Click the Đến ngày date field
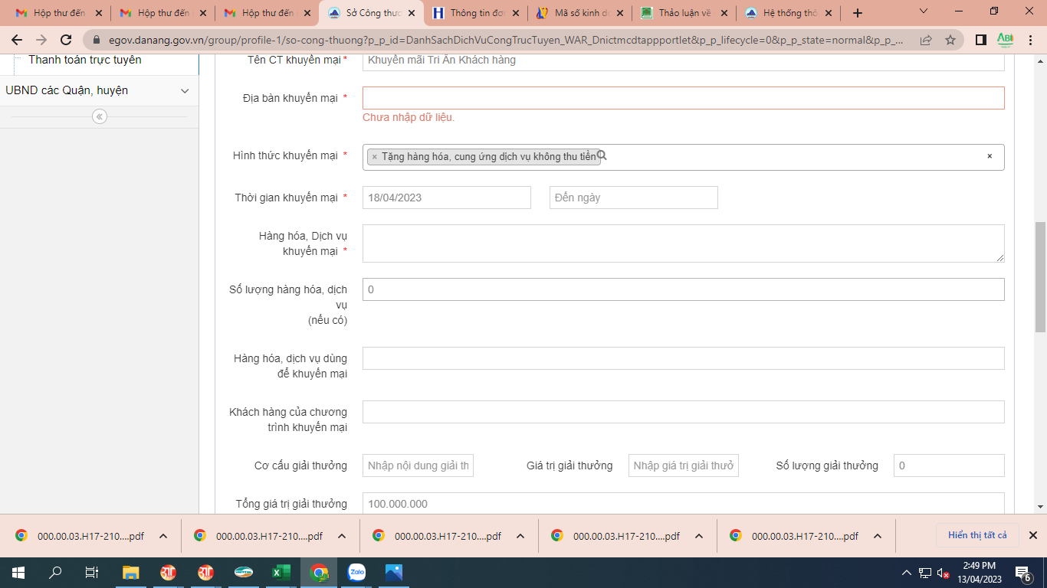Screen dimensions: 1047x588 tap(633, 198)
